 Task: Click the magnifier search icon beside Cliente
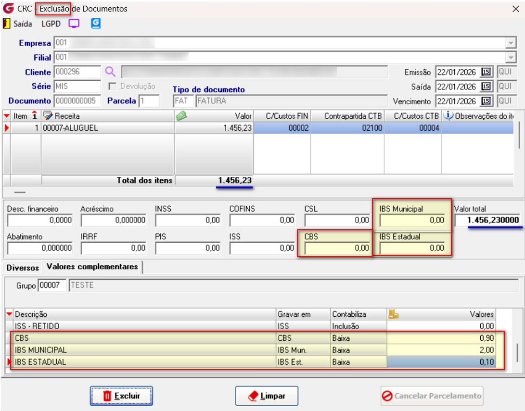point(110,72)
